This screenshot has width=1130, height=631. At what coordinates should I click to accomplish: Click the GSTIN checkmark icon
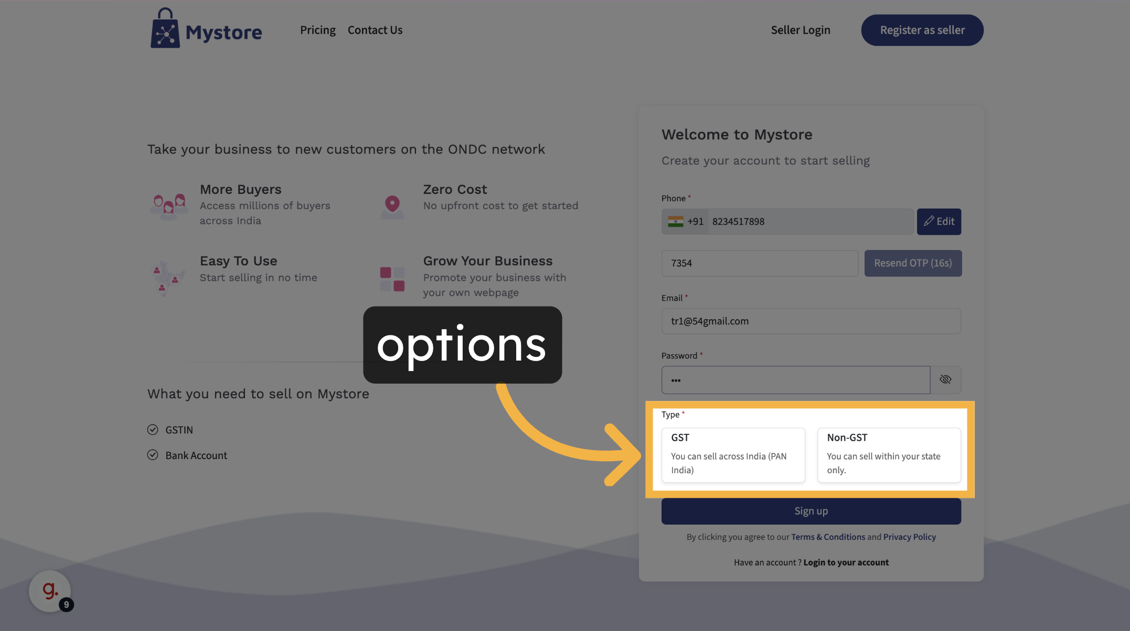pos(153,430)
